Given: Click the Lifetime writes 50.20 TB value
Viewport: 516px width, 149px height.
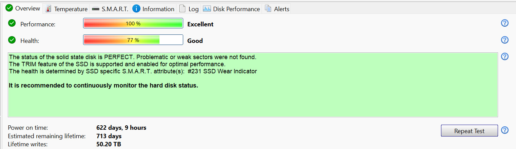Looking at the screenshot, I should pos(109,144).
